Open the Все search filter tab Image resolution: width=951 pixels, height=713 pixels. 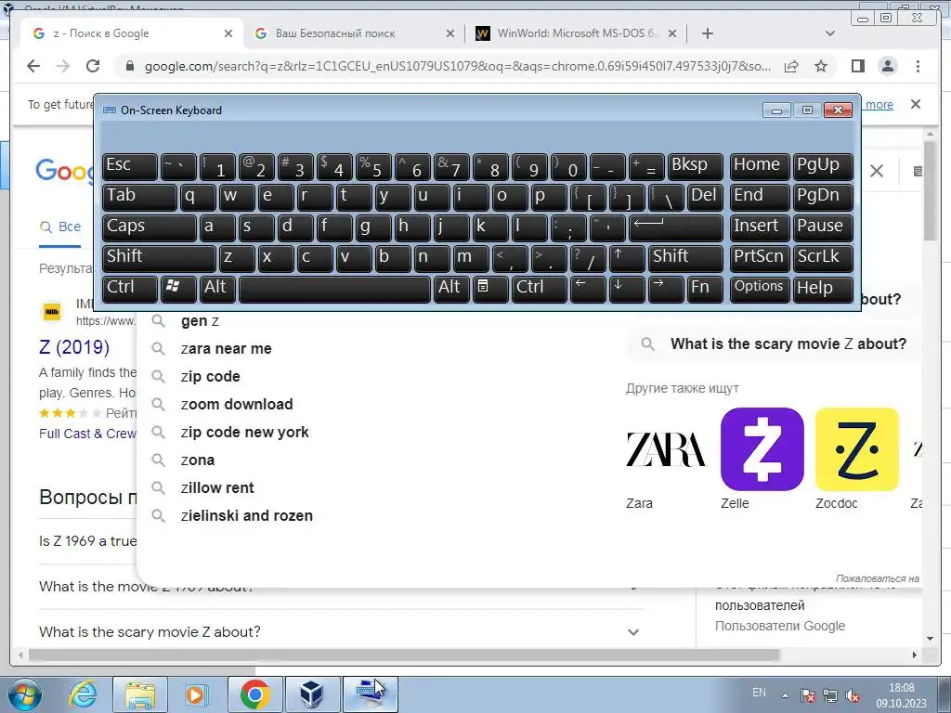pos(60,227)
